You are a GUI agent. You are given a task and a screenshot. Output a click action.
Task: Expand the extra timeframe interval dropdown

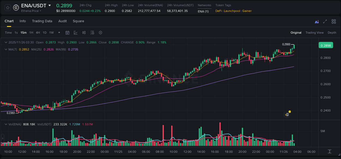[x=58, y=33]
